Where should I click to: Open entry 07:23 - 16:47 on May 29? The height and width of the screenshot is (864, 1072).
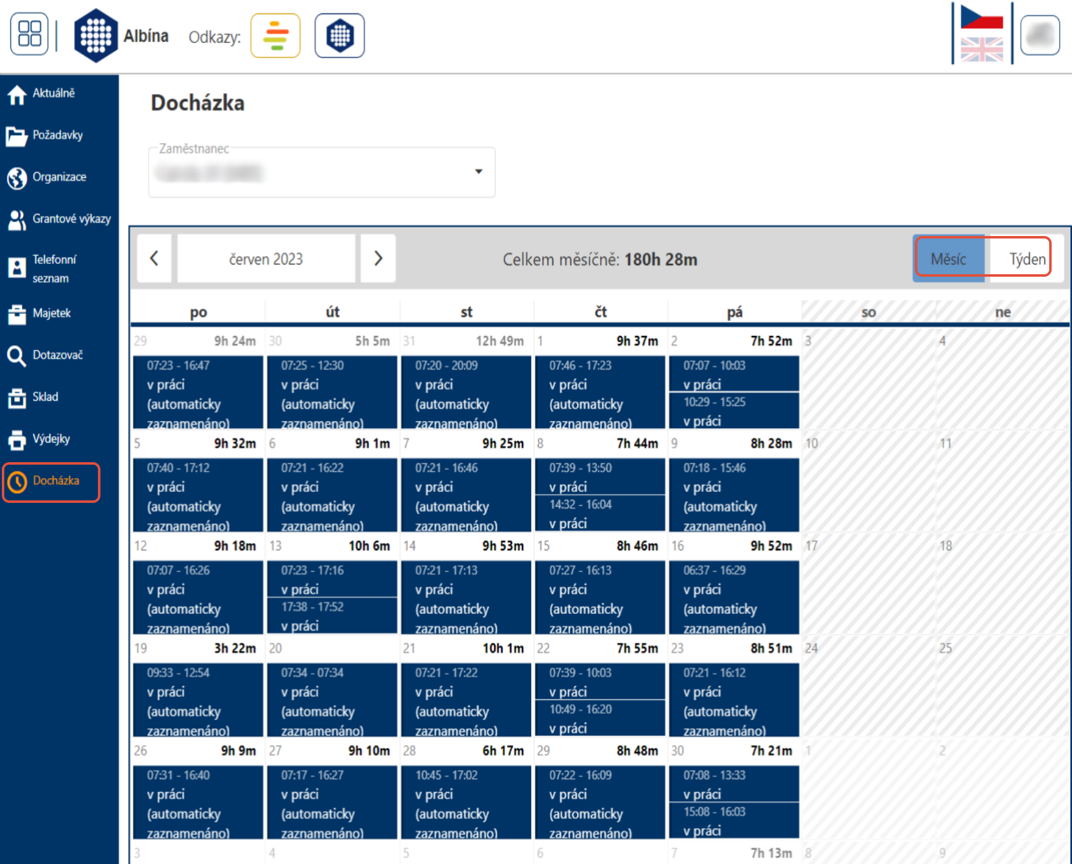click(x=198, y=392)
